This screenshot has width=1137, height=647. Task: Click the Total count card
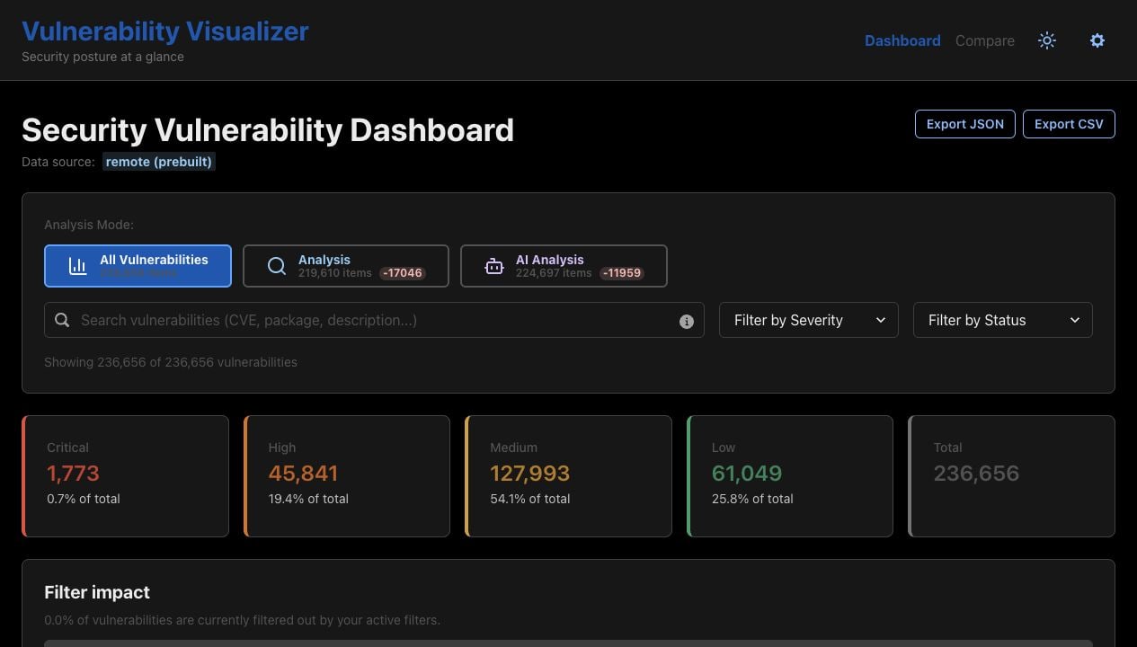(x=1011, y=476)
